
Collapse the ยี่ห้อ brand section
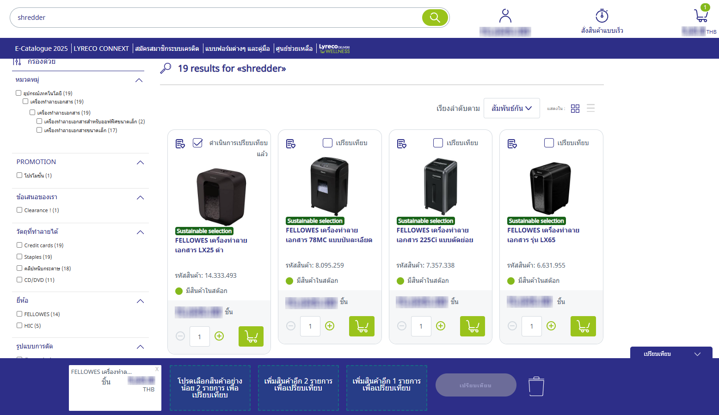click(141, 301)
